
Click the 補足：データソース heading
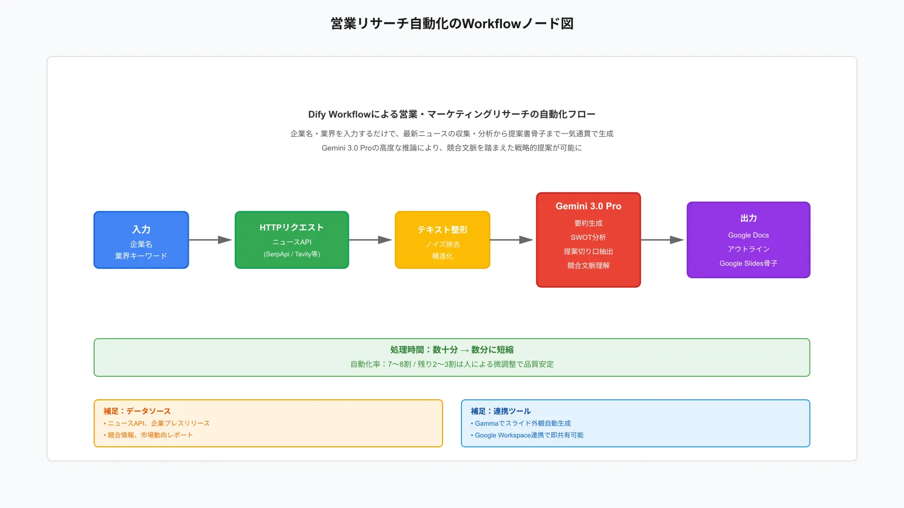click(137, 411)
